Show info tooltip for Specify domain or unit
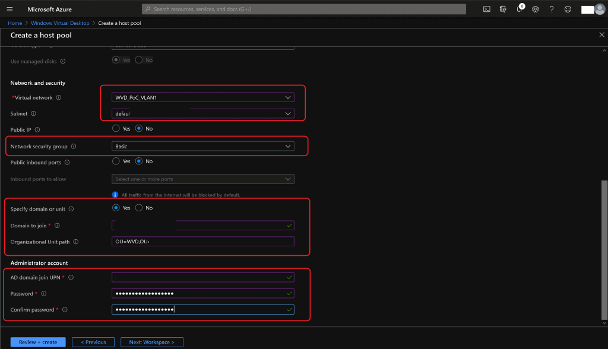The width and height of the screenshot is (608, 349). click(71, 209)
